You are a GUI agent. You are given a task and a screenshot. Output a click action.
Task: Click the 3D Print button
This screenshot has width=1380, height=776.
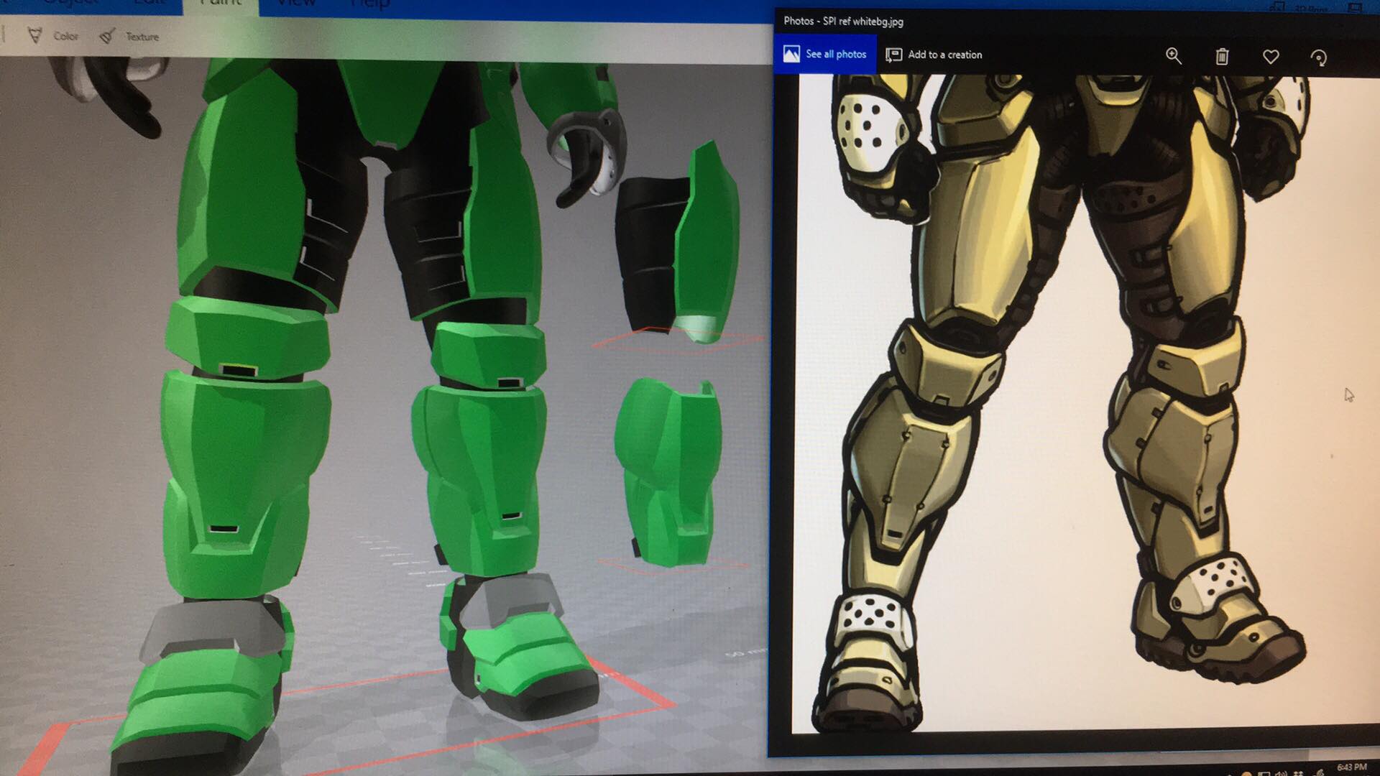tap(1310, 7)
